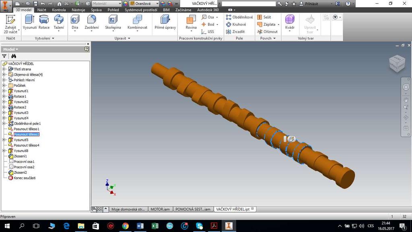Launch Google Chrome from the taskbar
This screenshot has width=412, height=232.
coord(126,226)
